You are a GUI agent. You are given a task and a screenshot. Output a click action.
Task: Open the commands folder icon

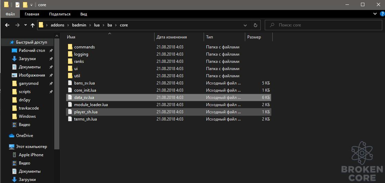pyautogui.click(x=70, y=47)
